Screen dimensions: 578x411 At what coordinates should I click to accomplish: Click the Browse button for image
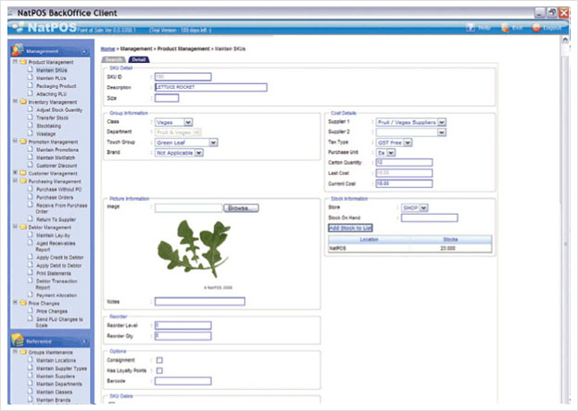click(241, 208)
